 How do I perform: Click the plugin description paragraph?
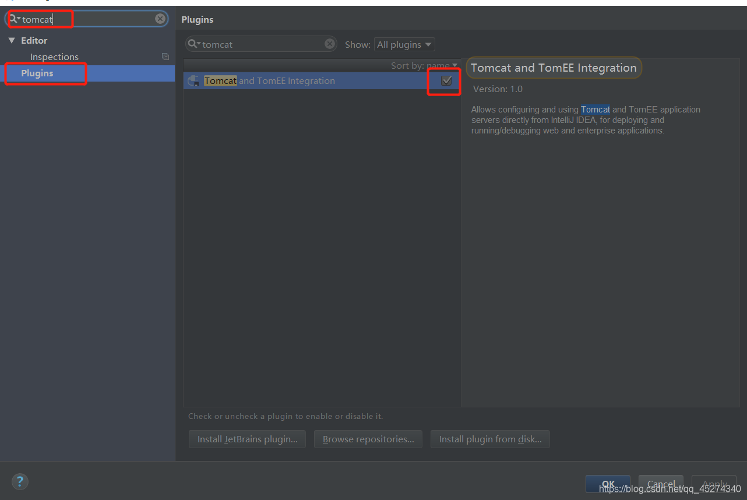[x=586, y=120]
